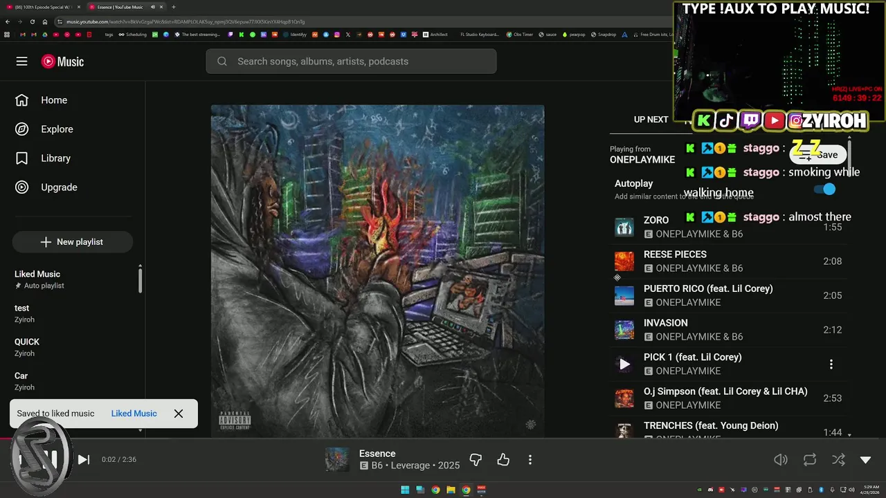Open the Scheduling bookmark

tap(132, 35)
